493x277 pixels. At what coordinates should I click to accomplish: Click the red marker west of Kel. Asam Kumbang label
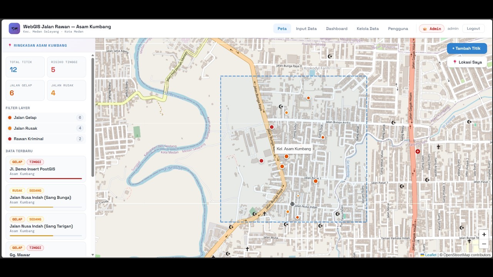[261, 161]
